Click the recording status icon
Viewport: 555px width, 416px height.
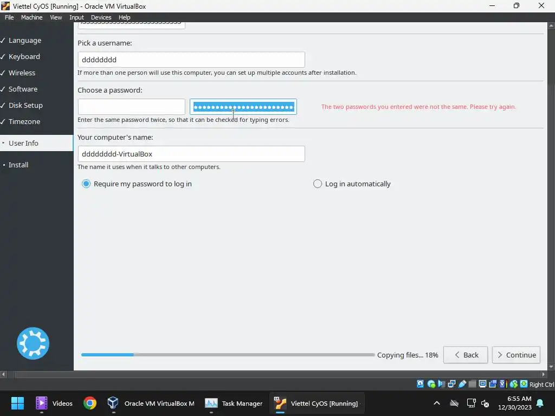pos(493,384)
